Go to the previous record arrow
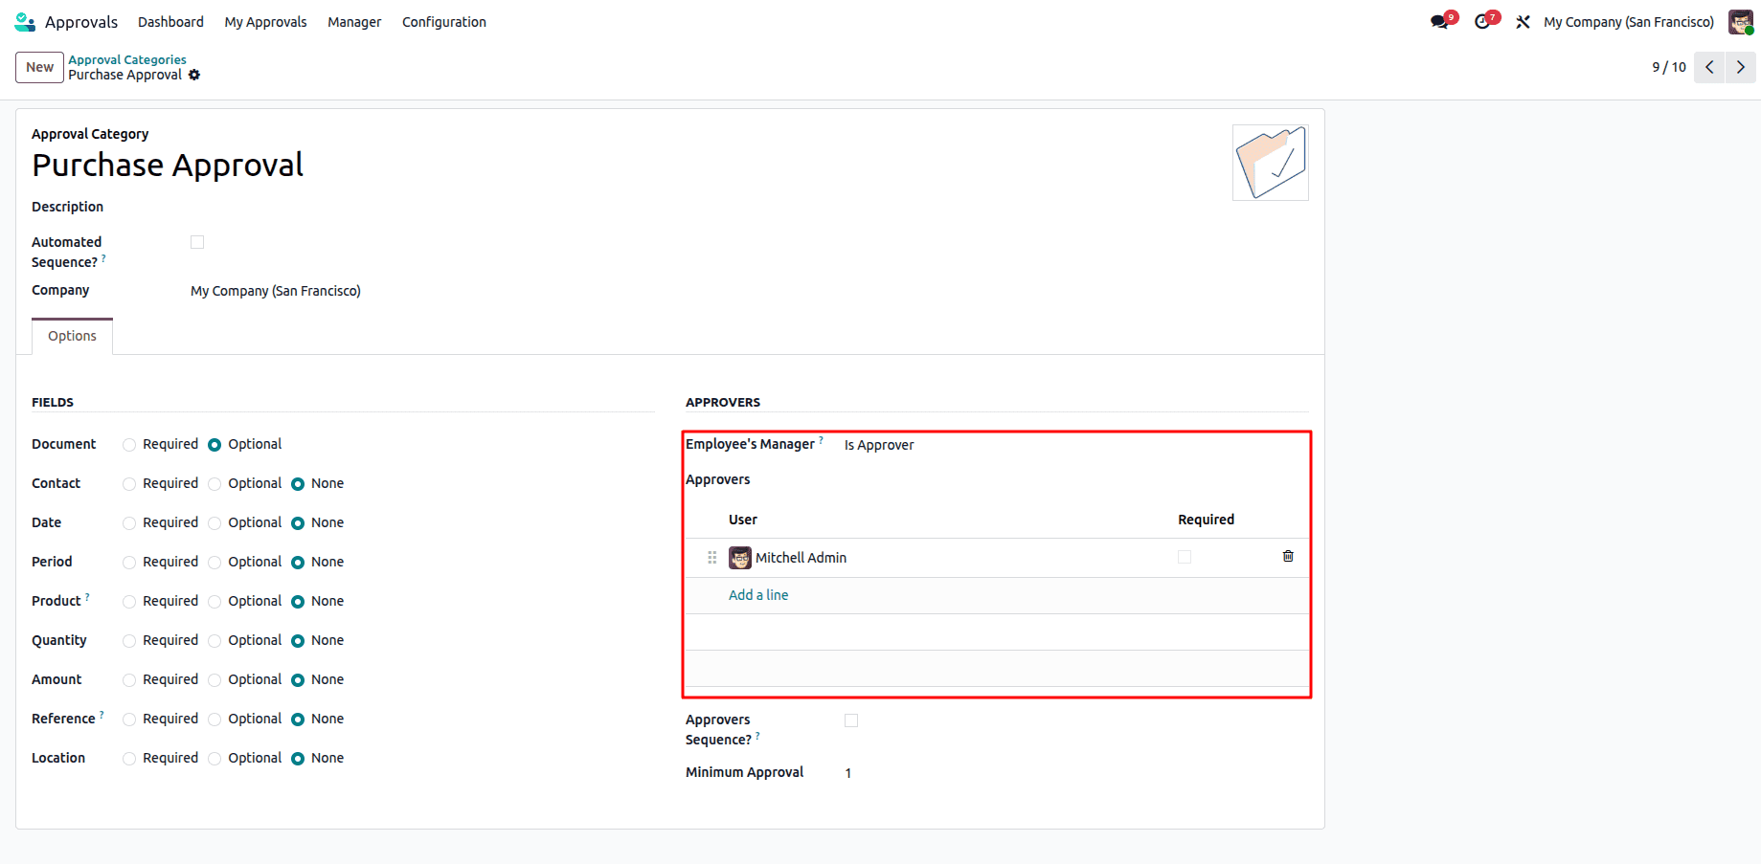This screenshot has height=864, width=1761. click(1709, 67)
